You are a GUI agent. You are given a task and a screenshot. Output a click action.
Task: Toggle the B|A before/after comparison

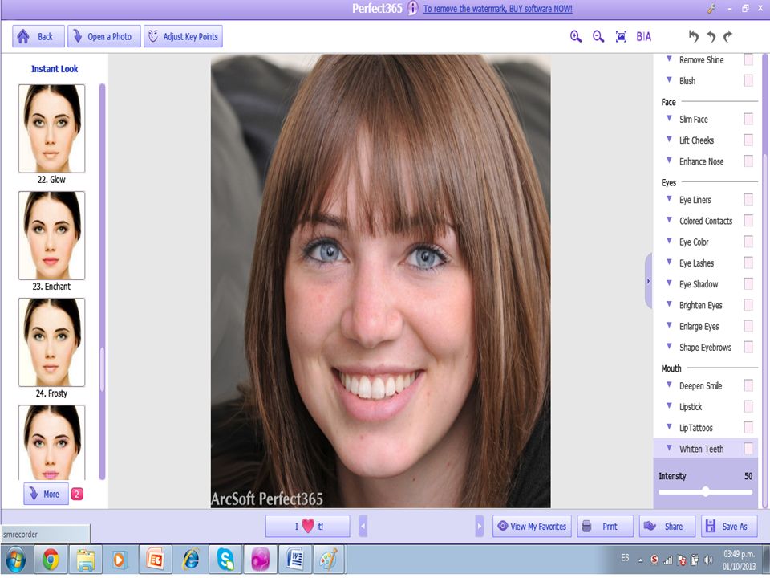click(644, 36)
